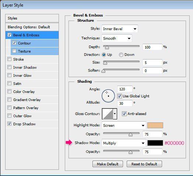Click the Gloss Contour curve thumbnail
The width and height of the screenshot is (193, 176).
pos(108,114)
